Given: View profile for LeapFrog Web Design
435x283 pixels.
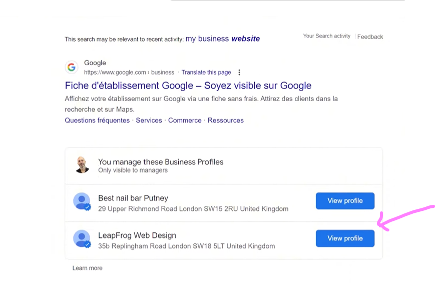Looking at the screenshot, I should point(345,238).
